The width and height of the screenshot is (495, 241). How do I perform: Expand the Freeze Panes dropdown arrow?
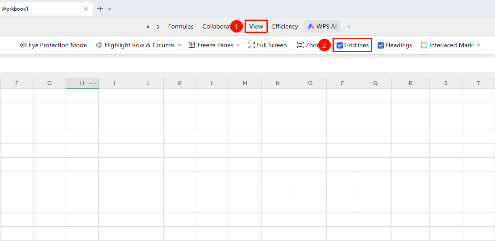[x=238, y=45]
